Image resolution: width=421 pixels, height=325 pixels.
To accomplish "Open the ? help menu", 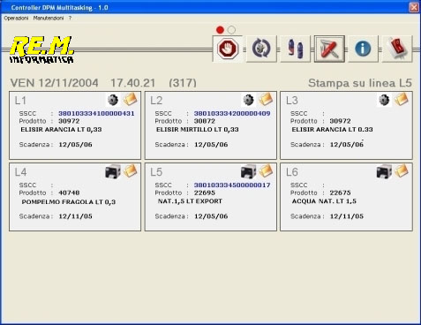I will point(70,18).
